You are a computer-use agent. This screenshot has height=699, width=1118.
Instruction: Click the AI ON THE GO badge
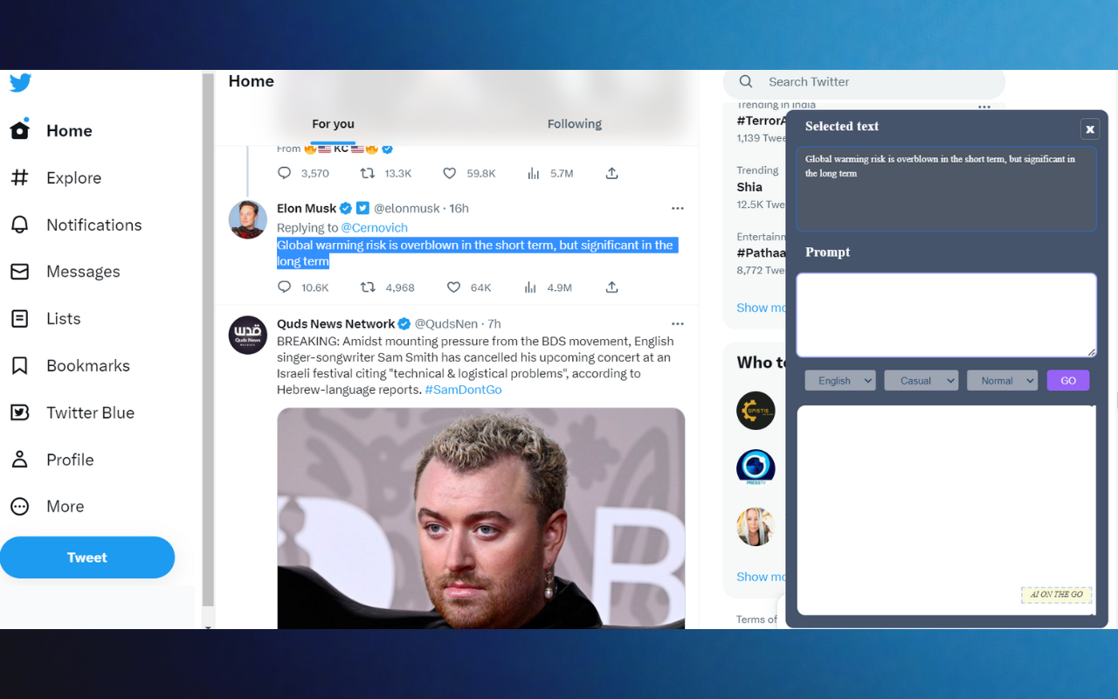click(1057, 595)
